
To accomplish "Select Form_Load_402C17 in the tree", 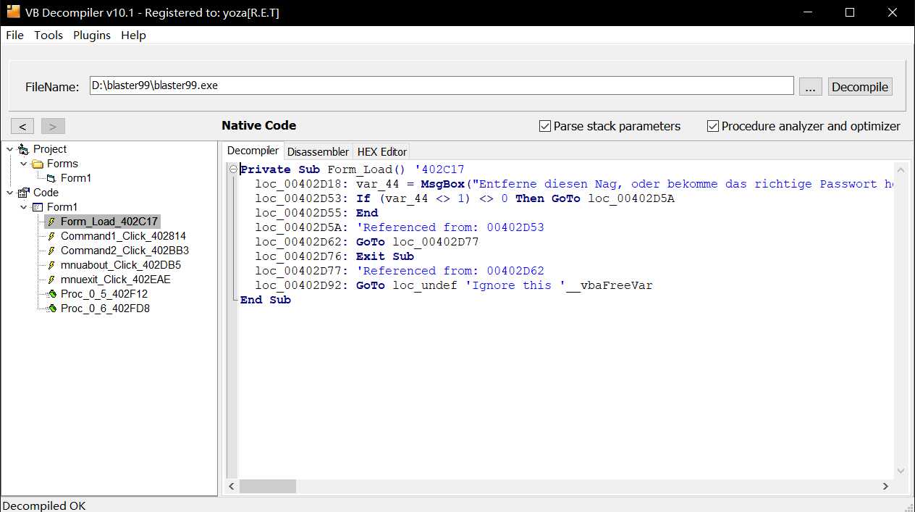I will [x=109, y=222].
